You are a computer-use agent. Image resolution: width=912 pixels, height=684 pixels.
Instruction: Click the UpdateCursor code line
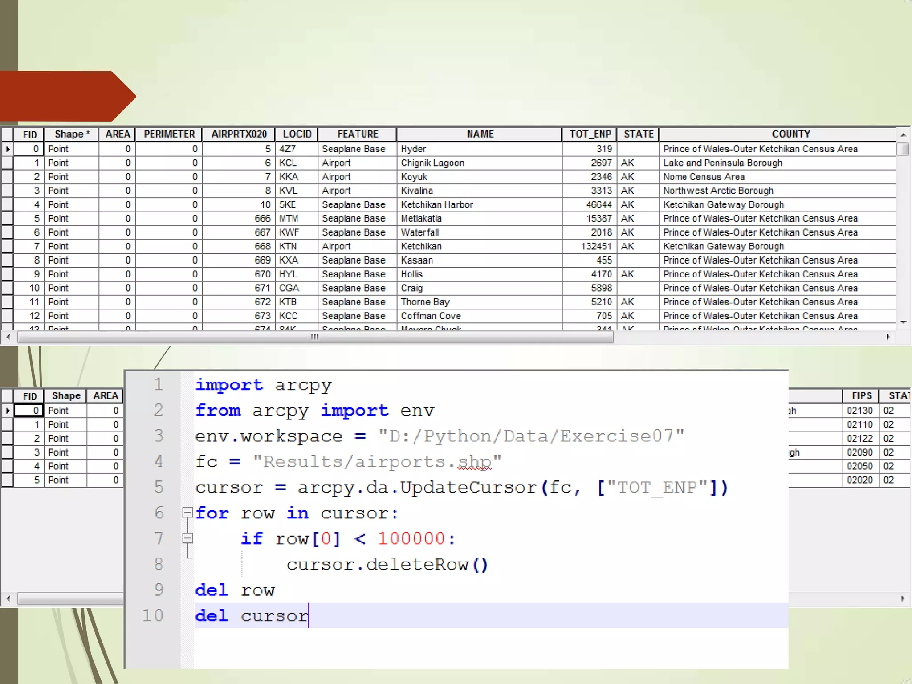(x=461, y=487)
